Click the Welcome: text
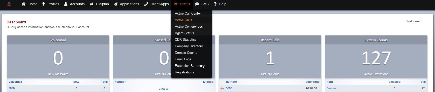 [413, 21]
